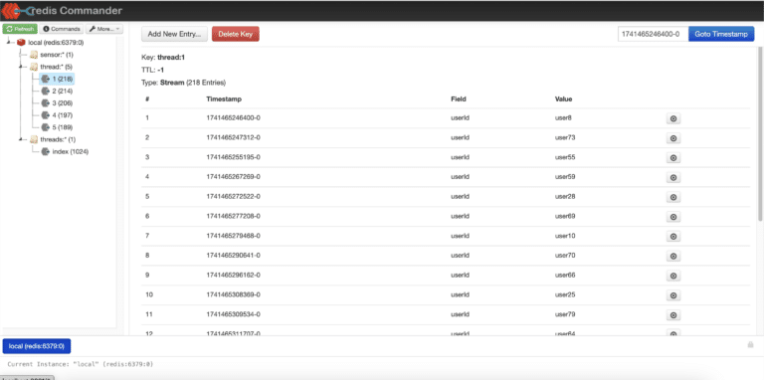Screen dimensions: 764x380
Task: Click the Value column header
Action: click(563, 98)
